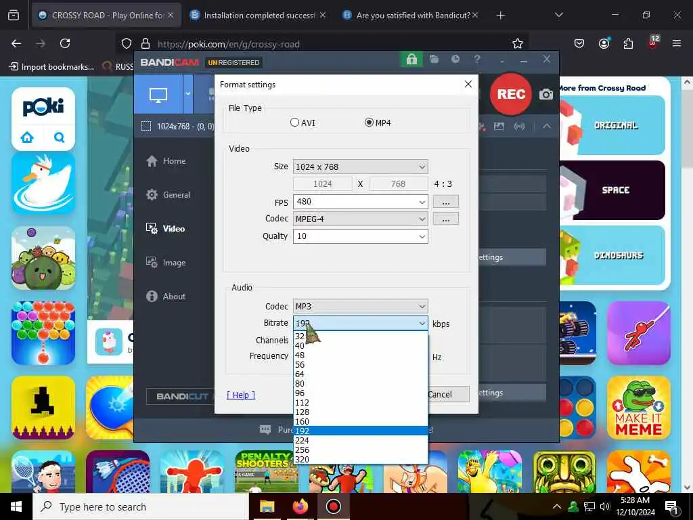The height and width of the screenshot is (520, 693).
Task: Open the Firefox account icon
Action: 604,43
